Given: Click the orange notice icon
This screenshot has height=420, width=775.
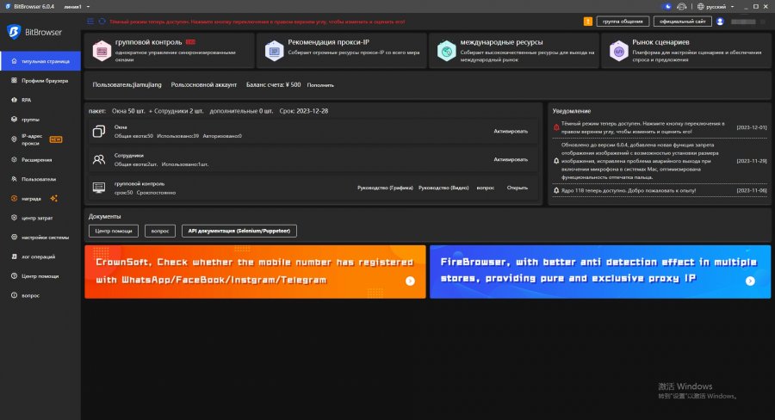Looking at the screenshot, I should pos(587,22).
